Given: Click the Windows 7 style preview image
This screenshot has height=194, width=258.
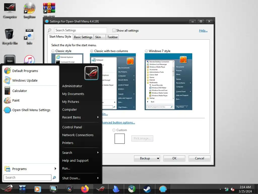Looking at the screenshot, I should pos(168,82).
